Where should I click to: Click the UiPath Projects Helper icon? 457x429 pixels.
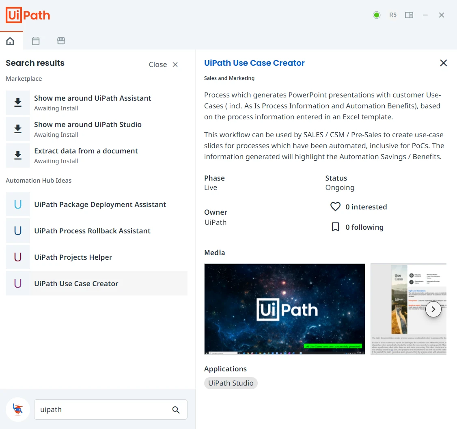click(x=18, y=257)
